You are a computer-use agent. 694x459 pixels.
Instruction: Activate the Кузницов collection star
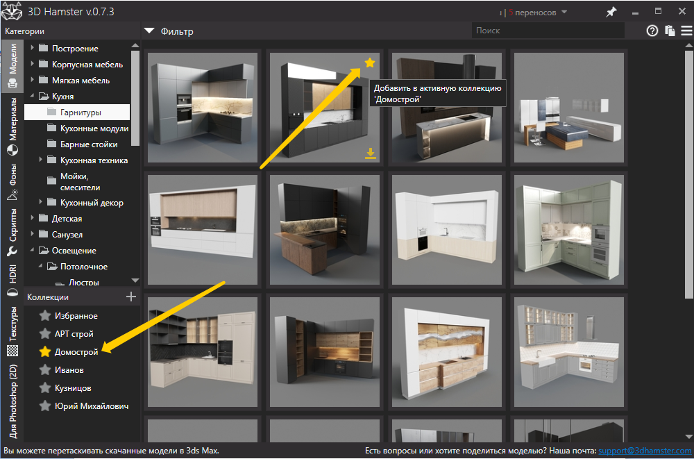pos(44,387)
